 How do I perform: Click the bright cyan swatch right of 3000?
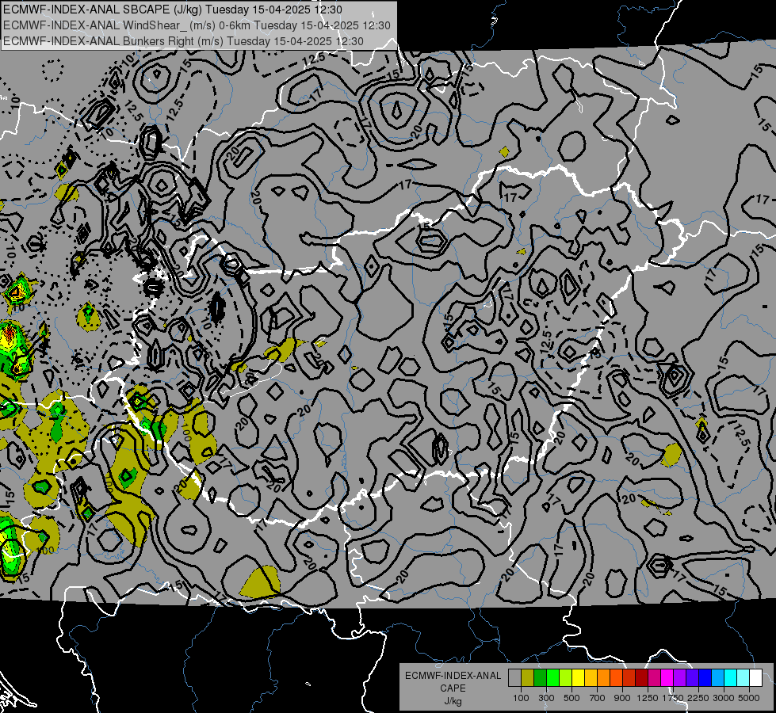point(731,677)
